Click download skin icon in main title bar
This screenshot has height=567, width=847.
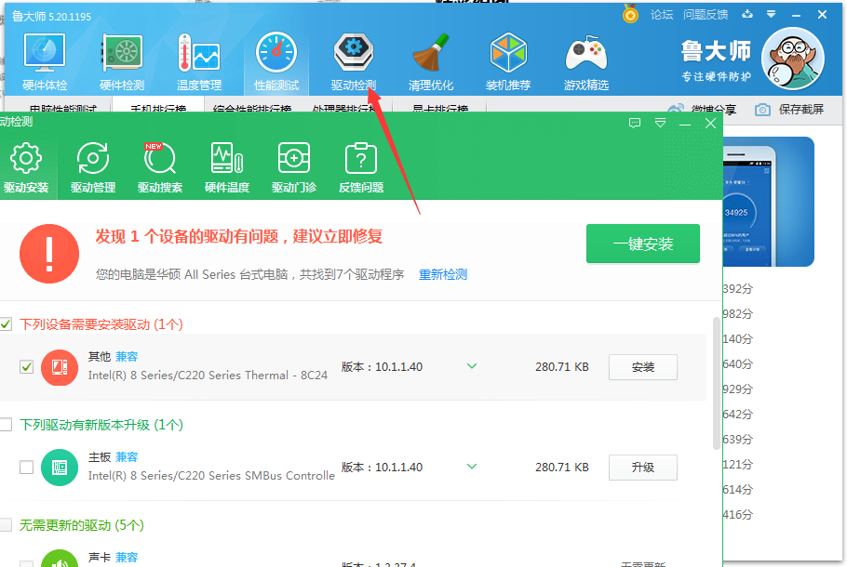point(747,15)
